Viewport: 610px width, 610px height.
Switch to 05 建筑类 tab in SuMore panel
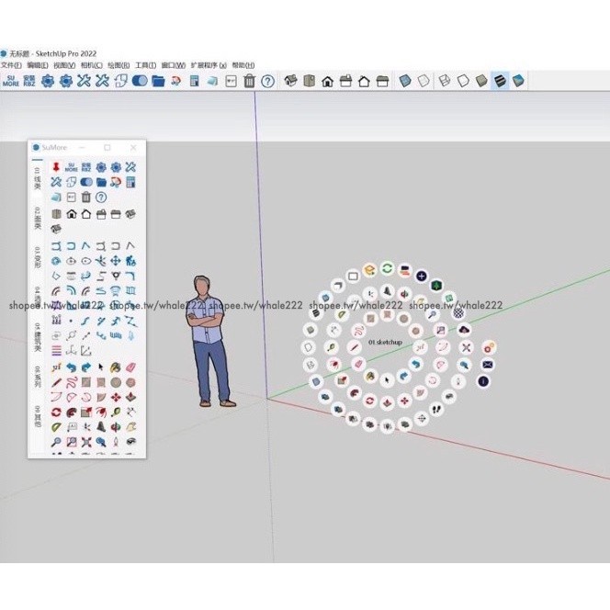[x=38, y=337]
